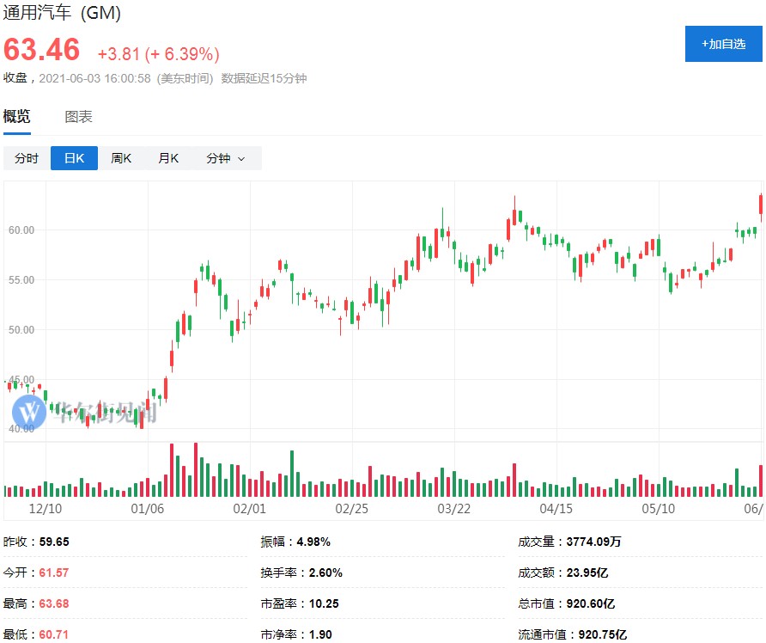766x643 pixels.
Task: Click the 03/22 date marker on axis
Action: pyautogui.click(x=453, y=508)
